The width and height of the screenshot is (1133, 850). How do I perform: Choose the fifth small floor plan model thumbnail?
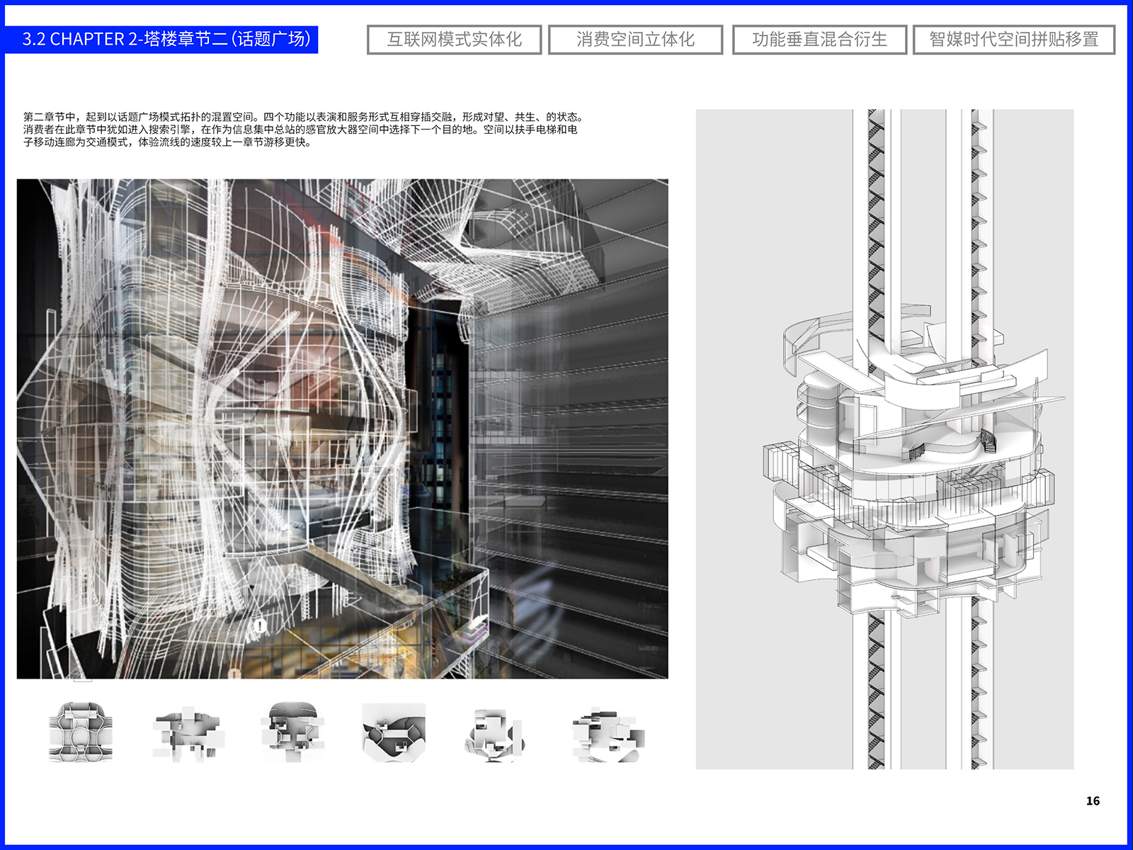pos(495,735)
